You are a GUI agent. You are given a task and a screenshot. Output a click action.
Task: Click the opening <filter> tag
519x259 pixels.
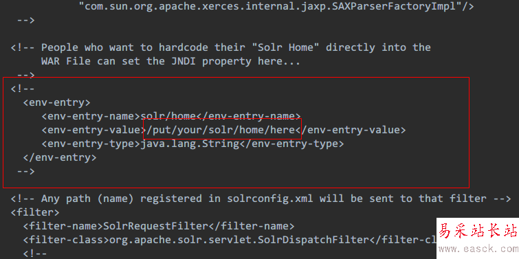tap(35, 212)
